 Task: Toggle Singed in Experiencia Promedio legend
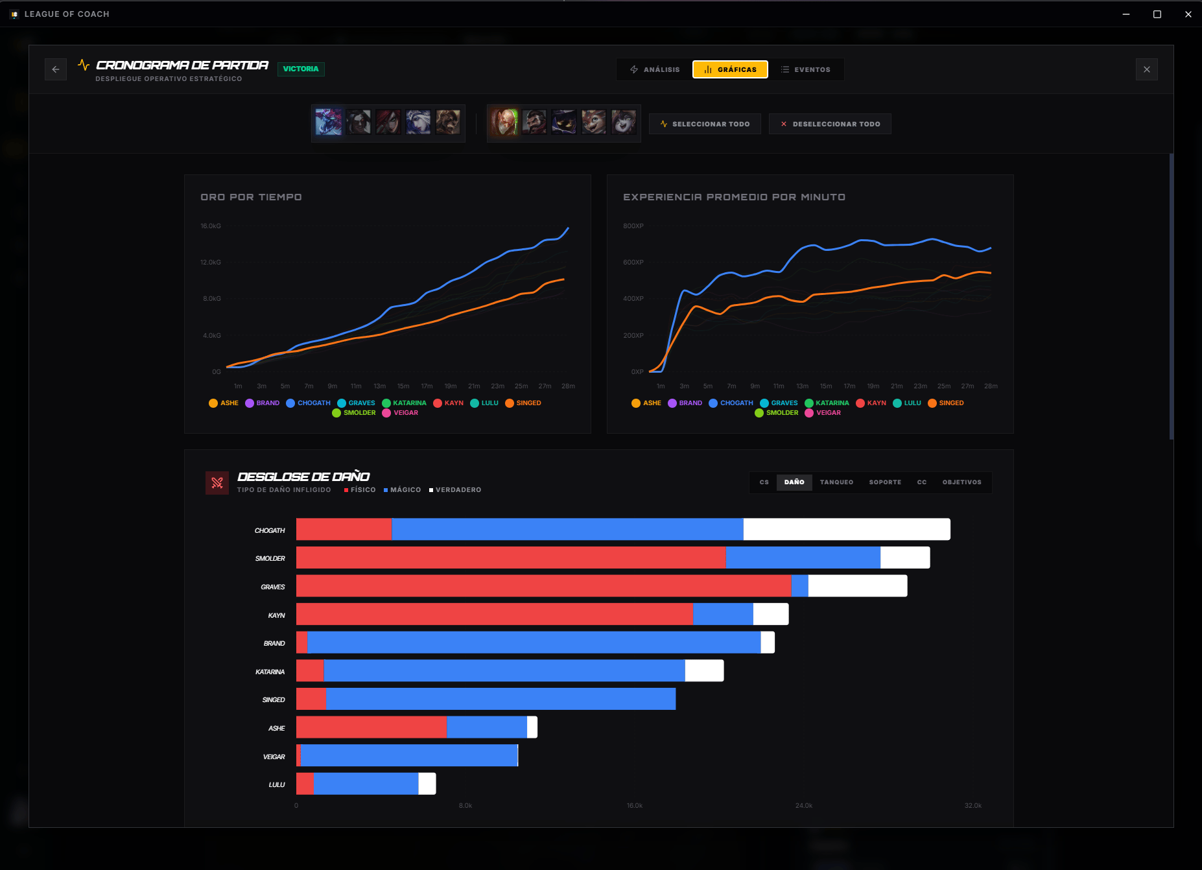(946, 403)
